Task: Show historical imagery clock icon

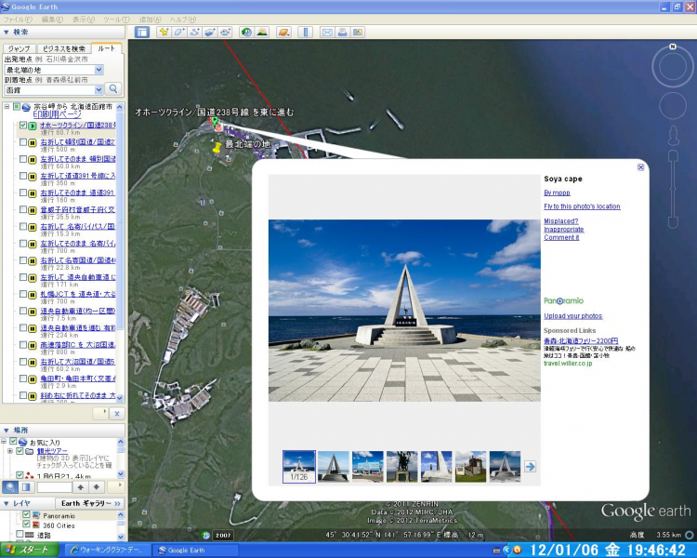Action: [x=246, y=32]
